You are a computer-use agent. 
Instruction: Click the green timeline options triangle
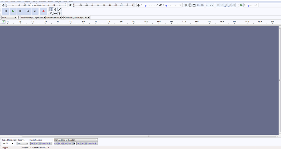click(3, 21)
